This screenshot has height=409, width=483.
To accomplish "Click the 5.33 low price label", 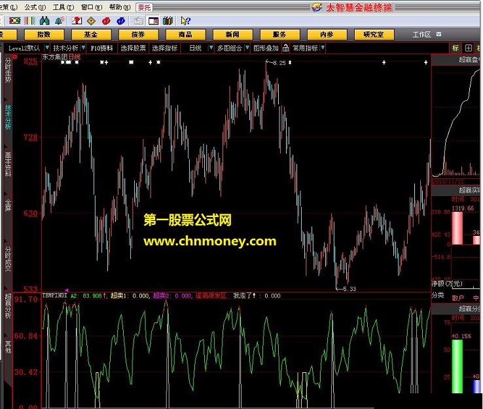I will point(349,289).
